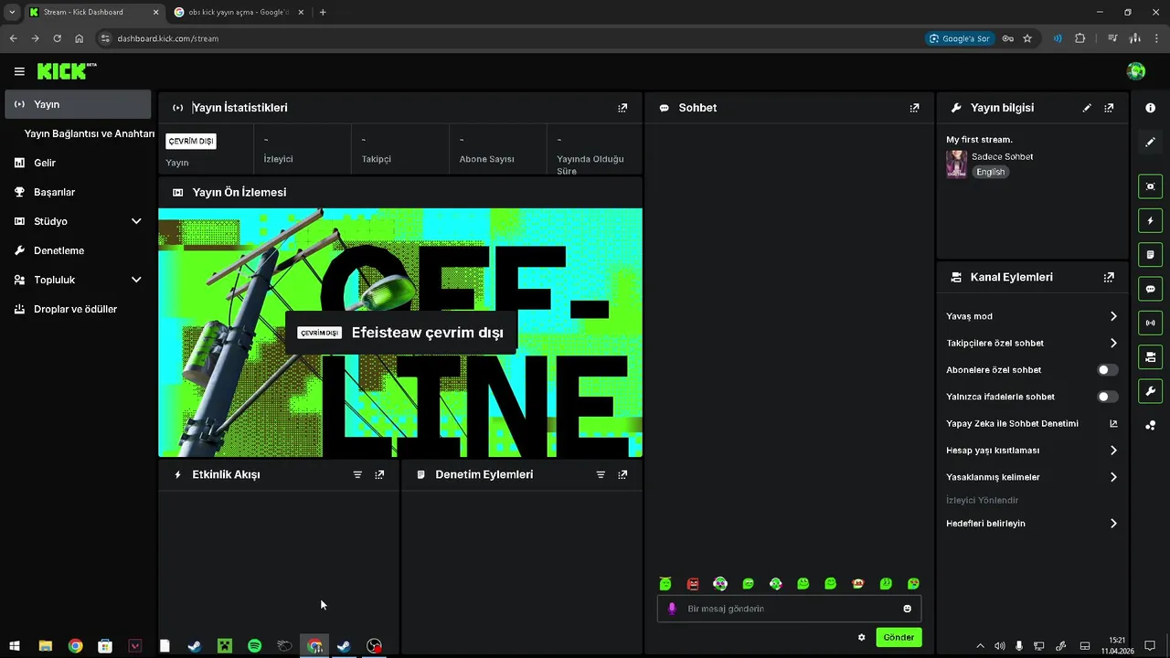Viewport: 1170px width, 658px height.
Task: Open Chrome extensions puzzle icon
Action: [x=1080, y=38]
